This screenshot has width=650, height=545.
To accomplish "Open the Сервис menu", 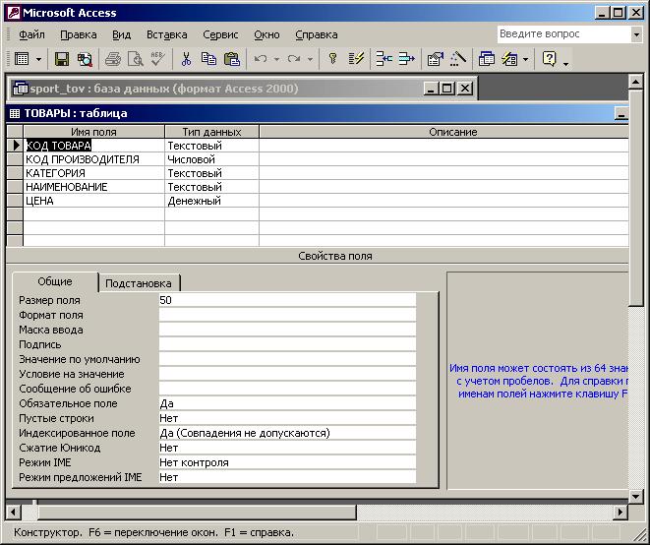I will (220, 34).
